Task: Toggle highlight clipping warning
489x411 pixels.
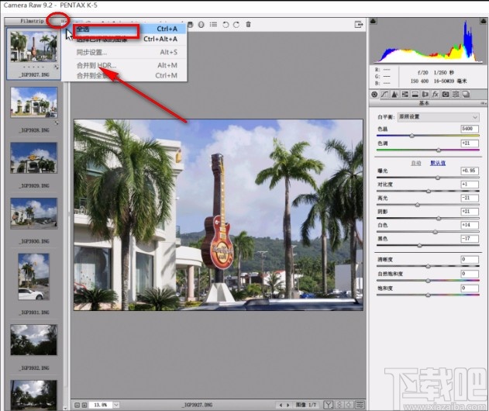Action: (x=483, y=21)
